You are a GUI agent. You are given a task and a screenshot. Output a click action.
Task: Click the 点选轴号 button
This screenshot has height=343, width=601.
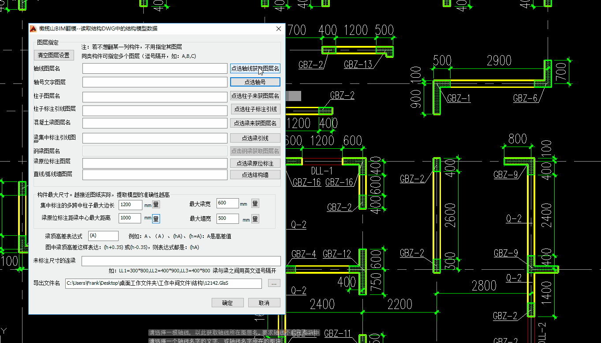coord(255,82)
